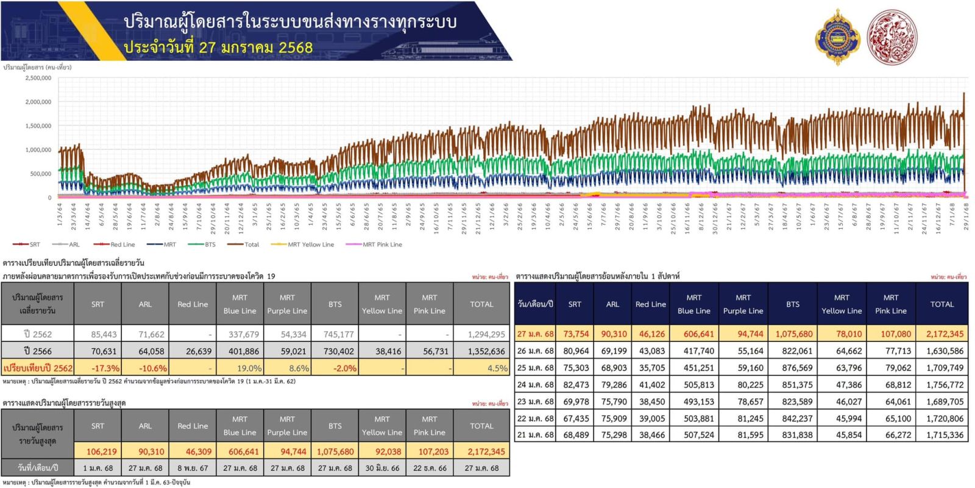The image size is (975, 488).
Task: Click the วัน/เดือน/ปี header in weekly table
Action: pos(535,304)
